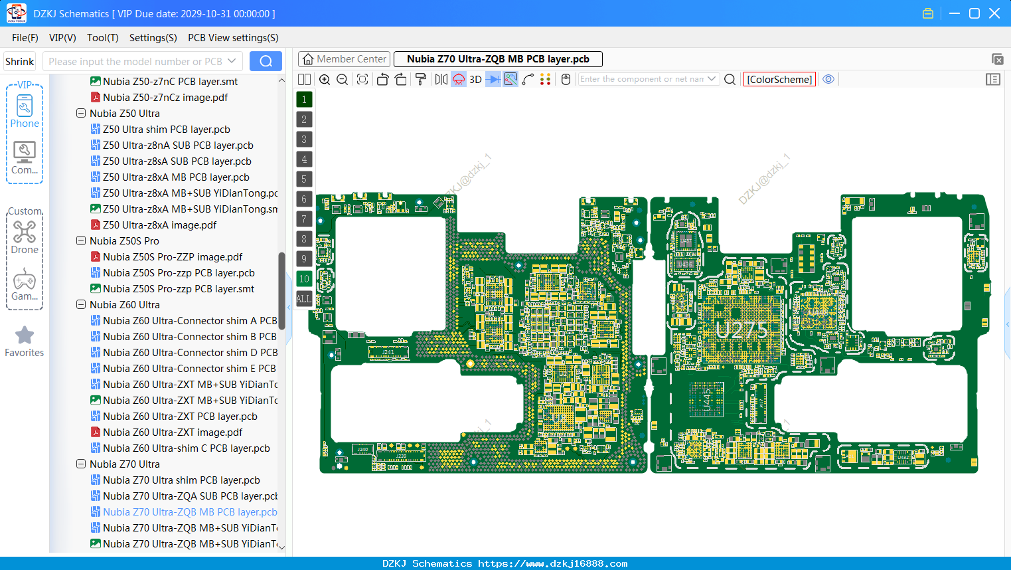Screen dimensions: 1011x570
Task: Select component U275 on the PCB
Action: point(741,330)
